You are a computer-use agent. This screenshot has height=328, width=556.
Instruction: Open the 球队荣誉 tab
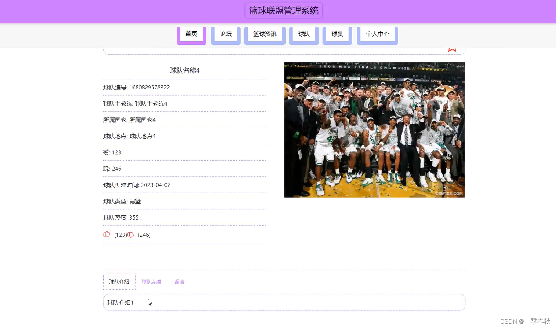(x=152, y=281)
